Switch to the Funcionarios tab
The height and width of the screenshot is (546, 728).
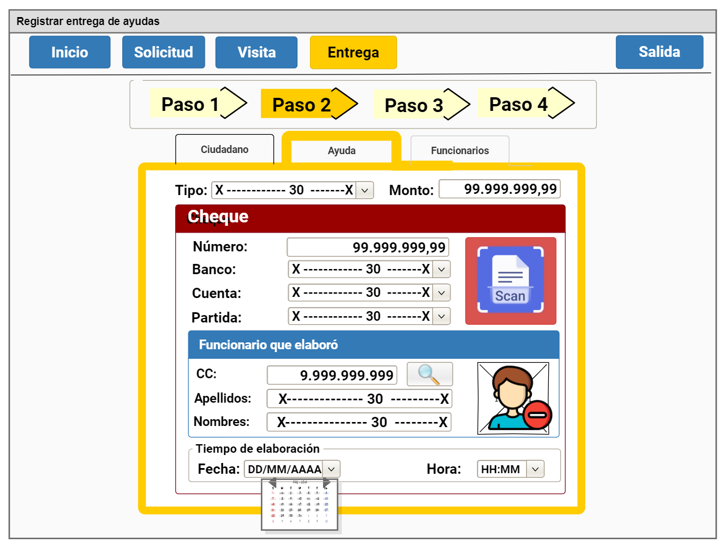pos(460,151)
